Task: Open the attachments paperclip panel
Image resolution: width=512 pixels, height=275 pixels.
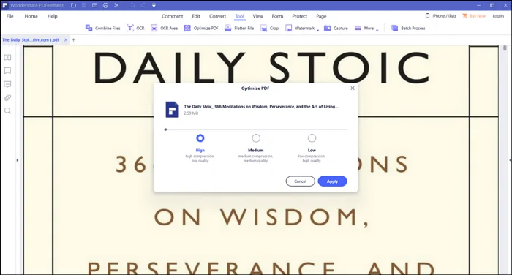Action: [7, 98]
